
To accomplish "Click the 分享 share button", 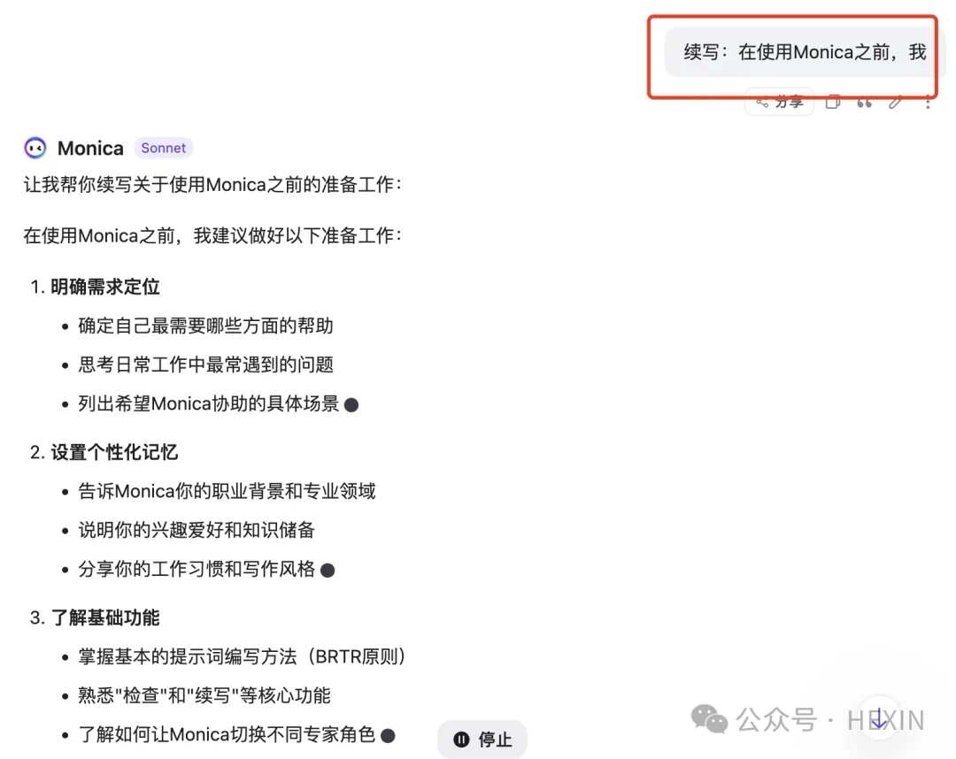I will click(779, 103).
